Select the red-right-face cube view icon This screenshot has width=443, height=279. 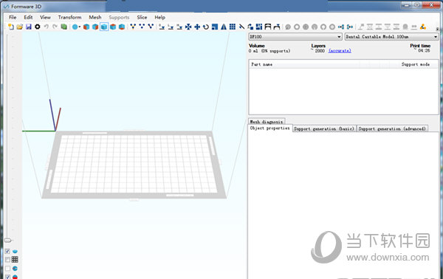coord(95,27)
